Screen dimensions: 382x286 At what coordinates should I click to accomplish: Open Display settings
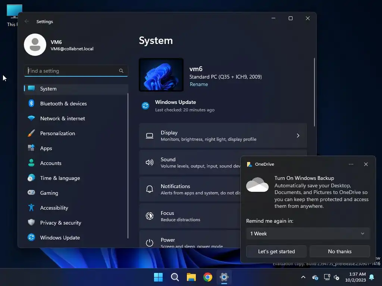[x=223, y=136]
